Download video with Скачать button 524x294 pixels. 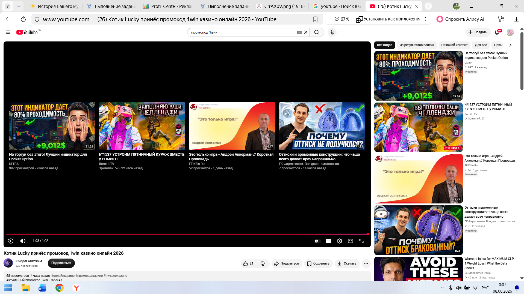pyautogui.click(x=347, y=263)
